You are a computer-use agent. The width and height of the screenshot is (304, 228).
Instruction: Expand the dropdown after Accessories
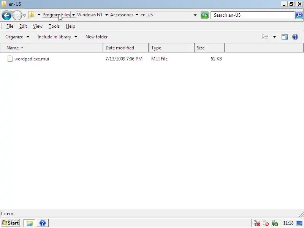click(137, 15)
